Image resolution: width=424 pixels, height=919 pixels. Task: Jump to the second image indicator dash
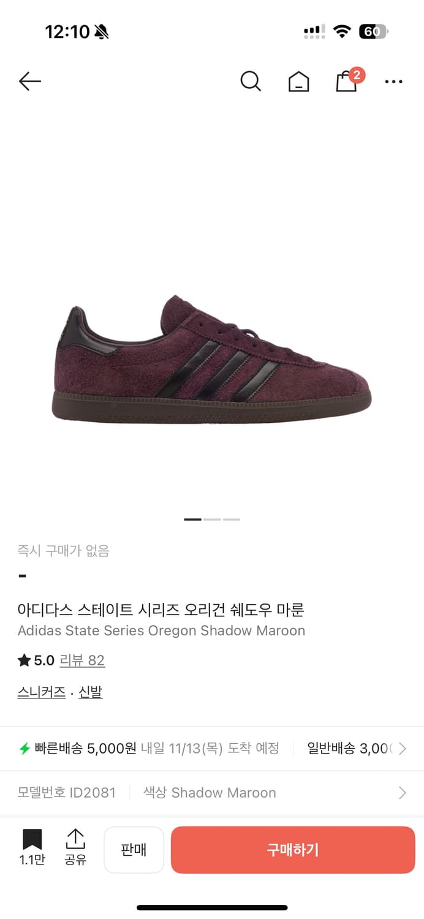tap(212, 520)
